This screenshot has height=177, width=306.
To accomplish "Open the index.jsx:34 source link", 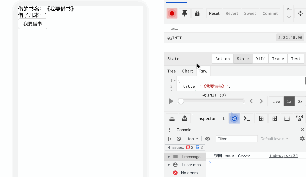I will click(x=283, y=156).
